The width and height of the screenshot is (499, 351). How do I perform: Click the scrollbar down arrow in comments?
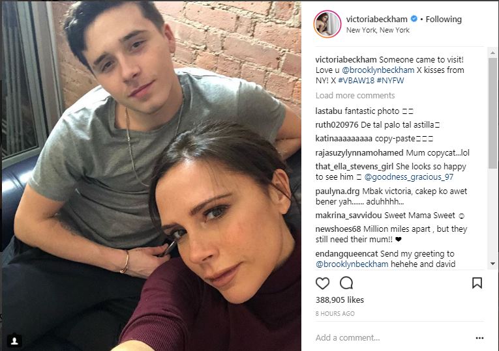tap(492, 264)
